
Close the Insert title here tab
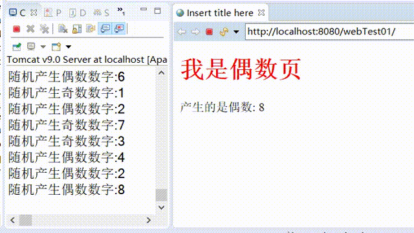click(261, 12)
